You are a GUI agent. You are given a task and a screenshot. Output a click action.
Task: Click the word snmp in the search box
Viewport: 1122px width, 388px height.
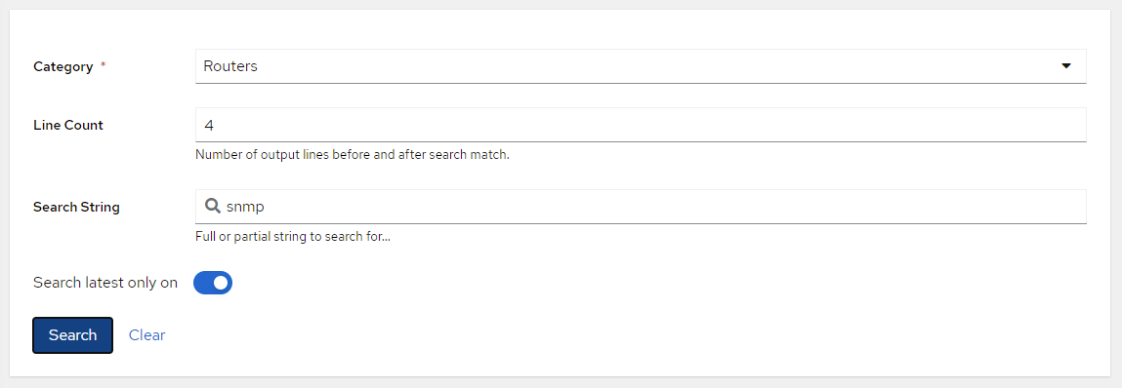click(x=245, y=208)
